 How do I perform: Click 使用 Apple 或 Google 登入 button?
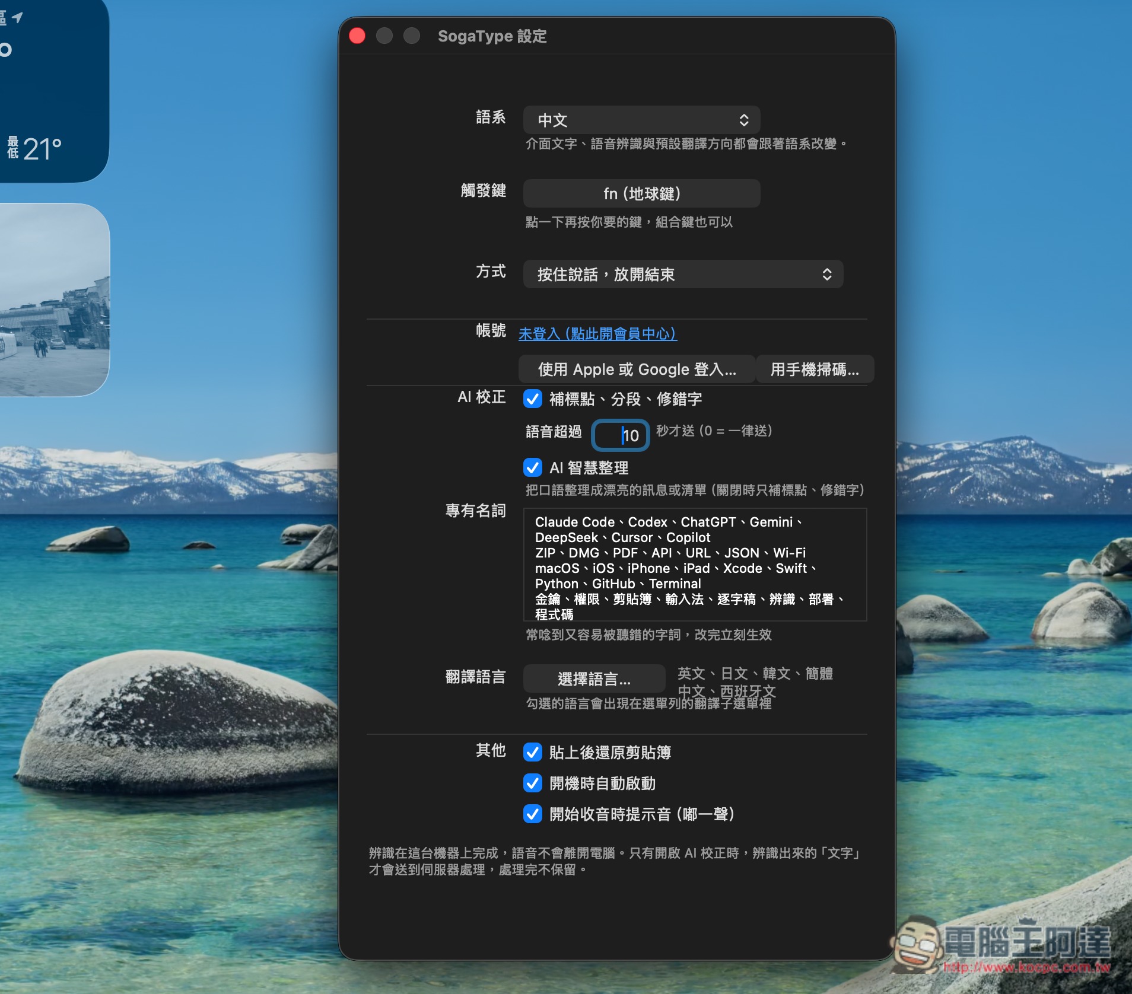637,369
